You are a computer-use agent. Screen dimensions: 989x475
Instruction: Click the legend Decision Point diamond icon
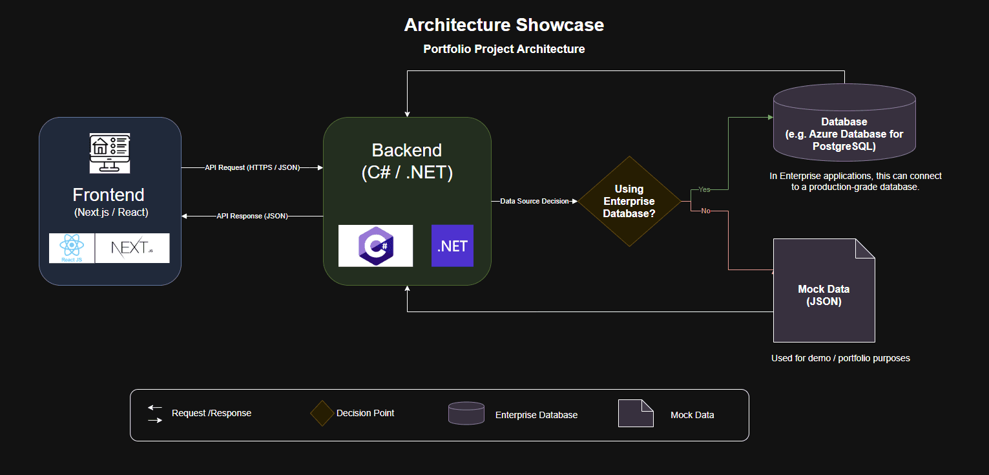(322, 414)
